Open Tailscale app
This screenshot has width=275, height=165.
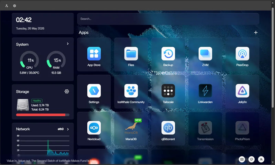tap(168, 91)
